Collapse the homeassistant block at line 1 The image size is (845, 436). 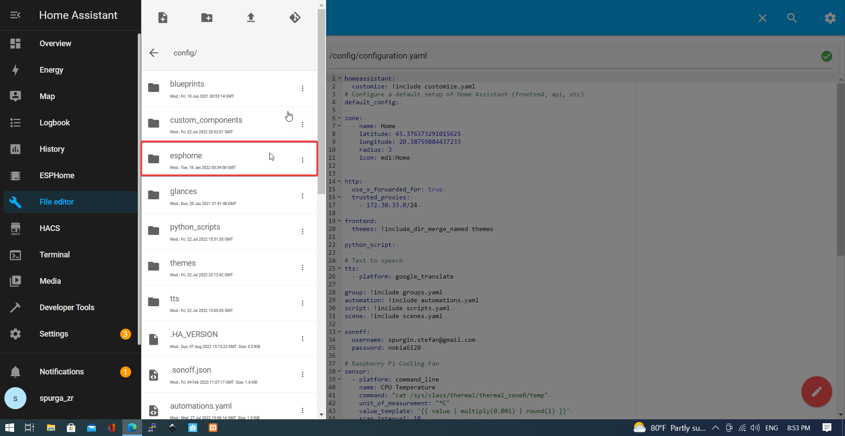(339, 78)
